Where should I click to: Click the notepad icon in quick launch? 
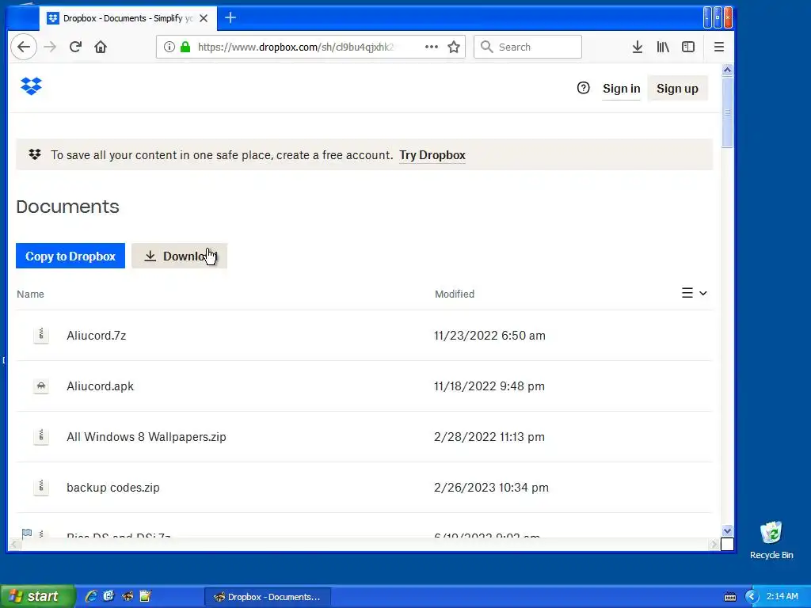click(x=146, y=596)
